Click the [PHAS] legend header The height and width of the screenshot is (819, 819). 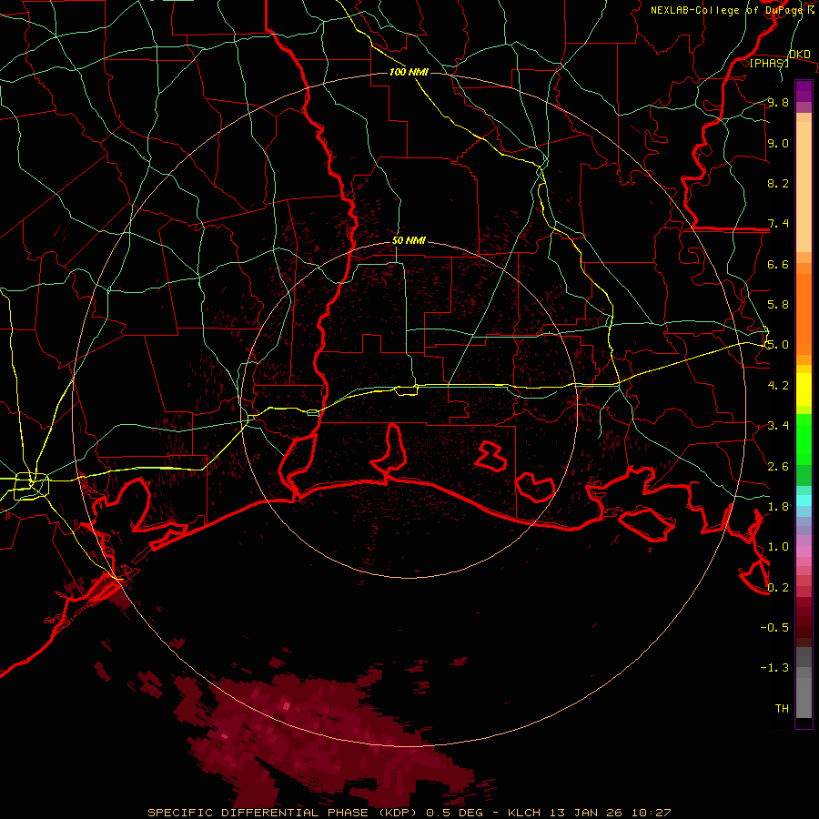pos(770,63)
